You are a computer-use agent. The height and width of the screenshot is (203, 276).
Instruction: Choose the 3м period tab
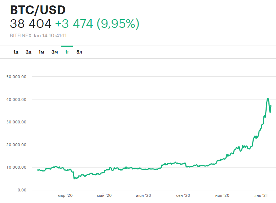pos(54,52)
